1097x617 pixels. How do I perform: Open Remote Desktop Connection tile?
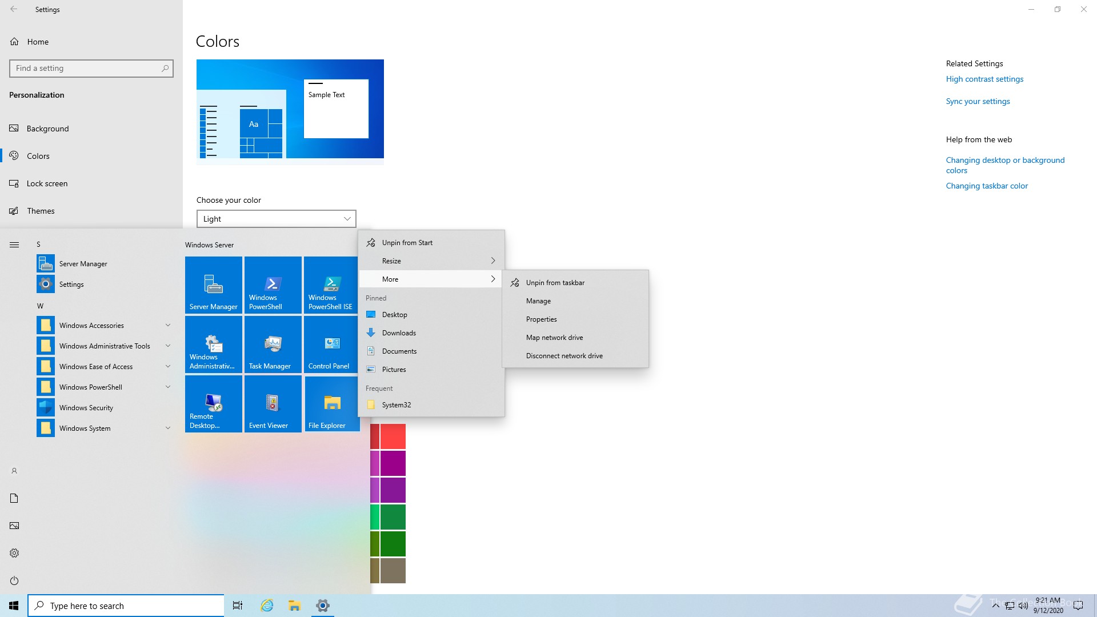(214, 404)
